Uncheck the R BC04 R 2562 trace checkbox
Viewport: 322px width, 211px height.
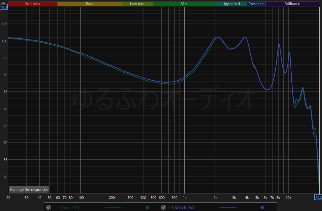(x=164, y=207)
